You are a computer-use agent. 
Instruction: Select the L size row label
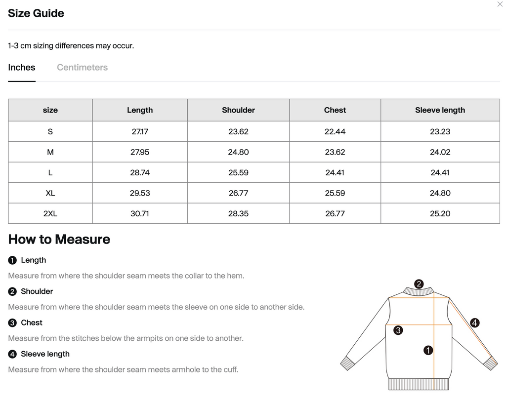50,173
